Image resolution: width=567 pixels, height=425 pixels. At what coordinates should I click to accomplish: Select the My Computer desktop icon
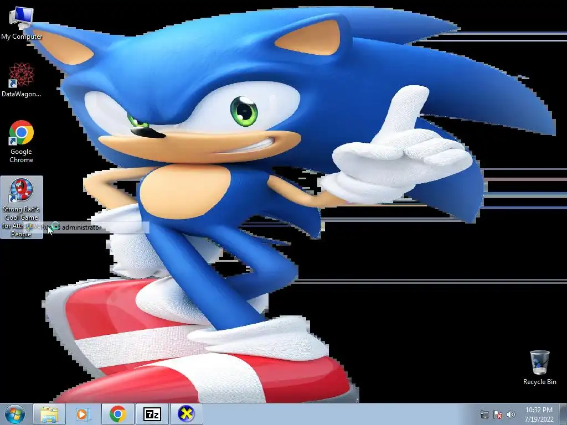pyautogui.click(x=22, y=23)
